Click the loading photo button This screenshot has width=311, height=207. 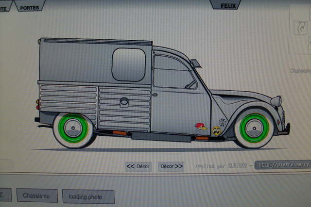tap(88, 197)
